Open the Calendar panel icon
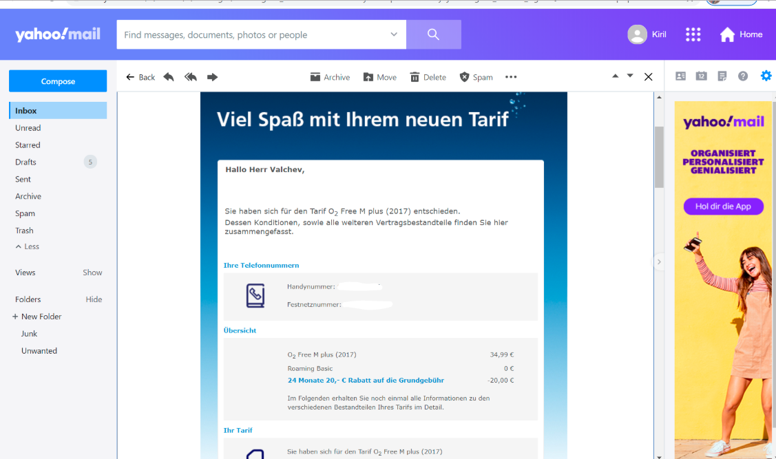The image size is (776, 459). tap(701, 76)
